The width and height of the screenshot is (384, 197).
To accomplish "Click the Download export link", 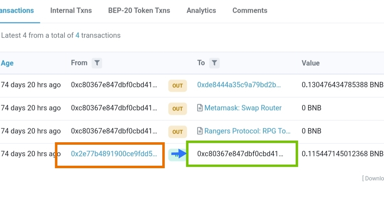I will tap(373, 179).
